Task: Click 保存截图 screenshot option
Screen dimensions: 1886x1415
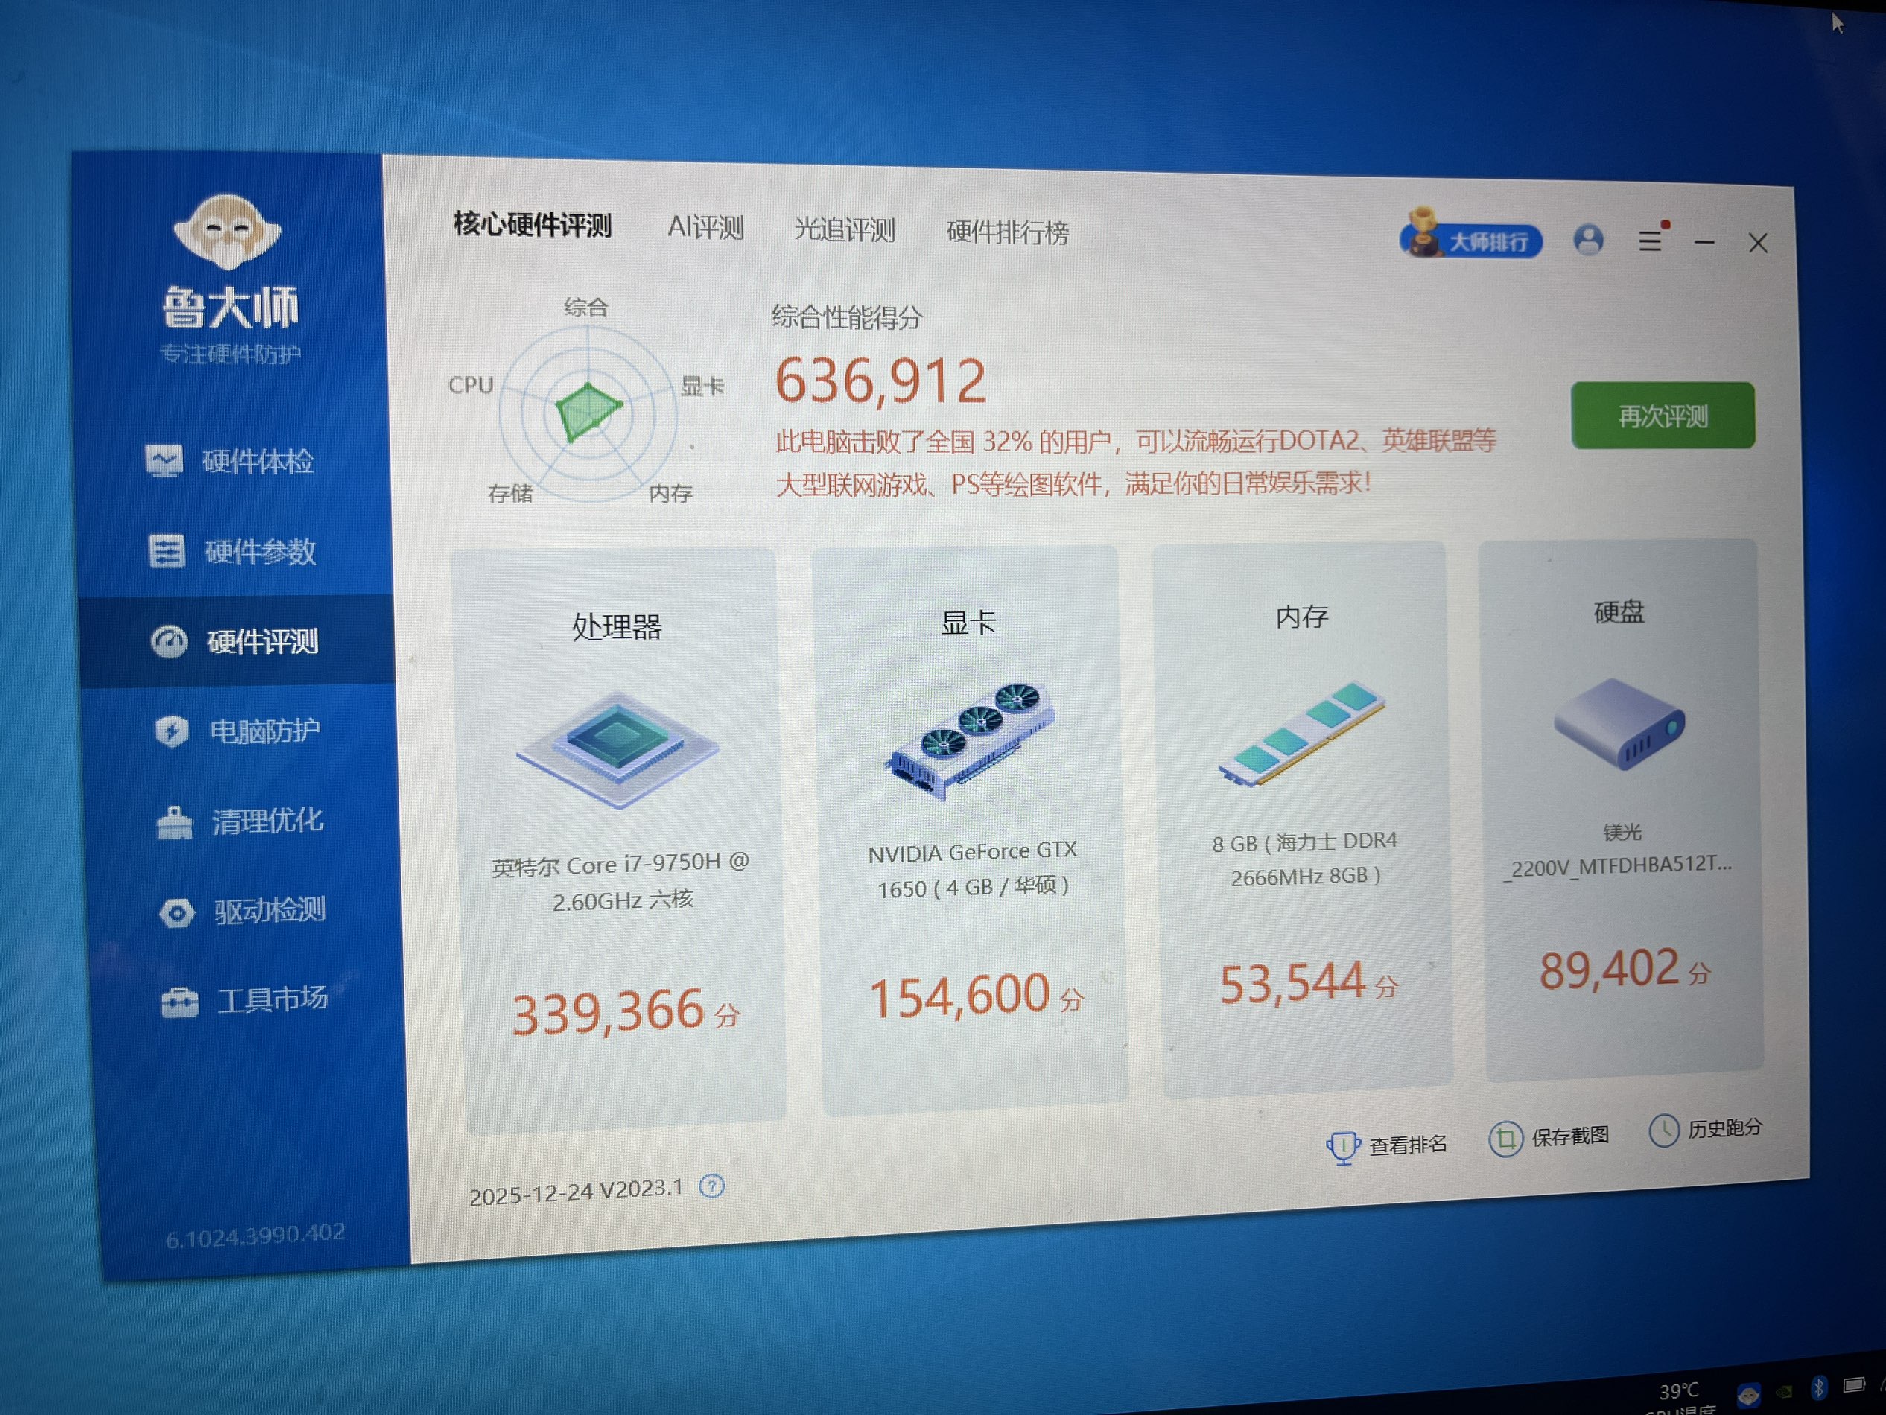Action: click(1551, 1137)
